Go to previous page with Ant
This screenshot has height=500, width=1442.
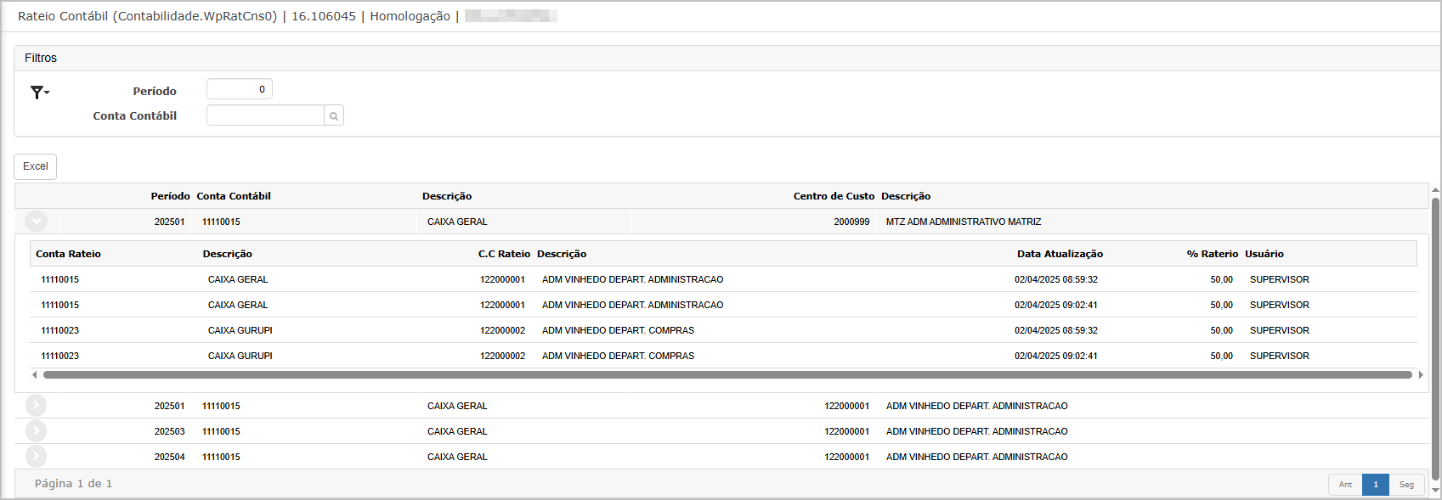[1345, 485]
